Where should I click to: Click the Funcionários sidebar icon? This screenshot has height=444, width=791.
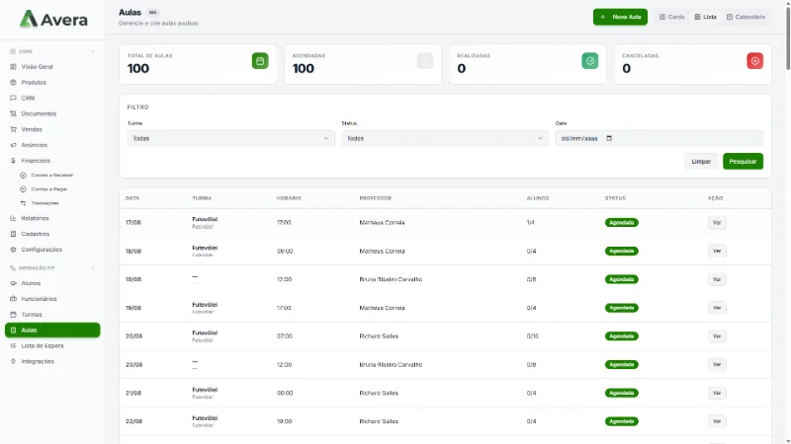click(x=13, y=299)
